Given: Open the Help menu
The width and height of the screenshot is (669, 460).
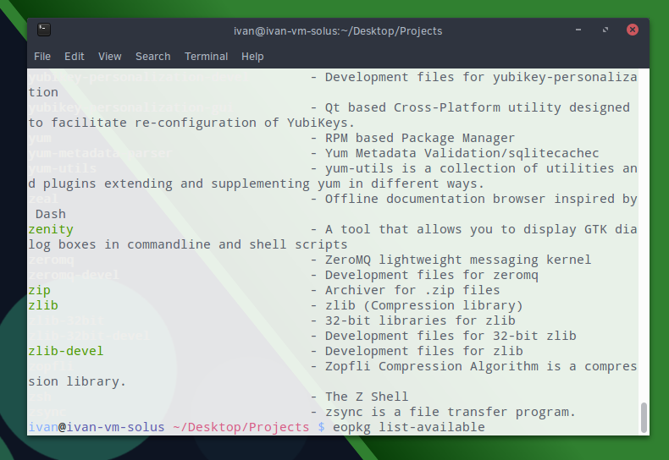Looking at the screenshot, I should (252, 56).
